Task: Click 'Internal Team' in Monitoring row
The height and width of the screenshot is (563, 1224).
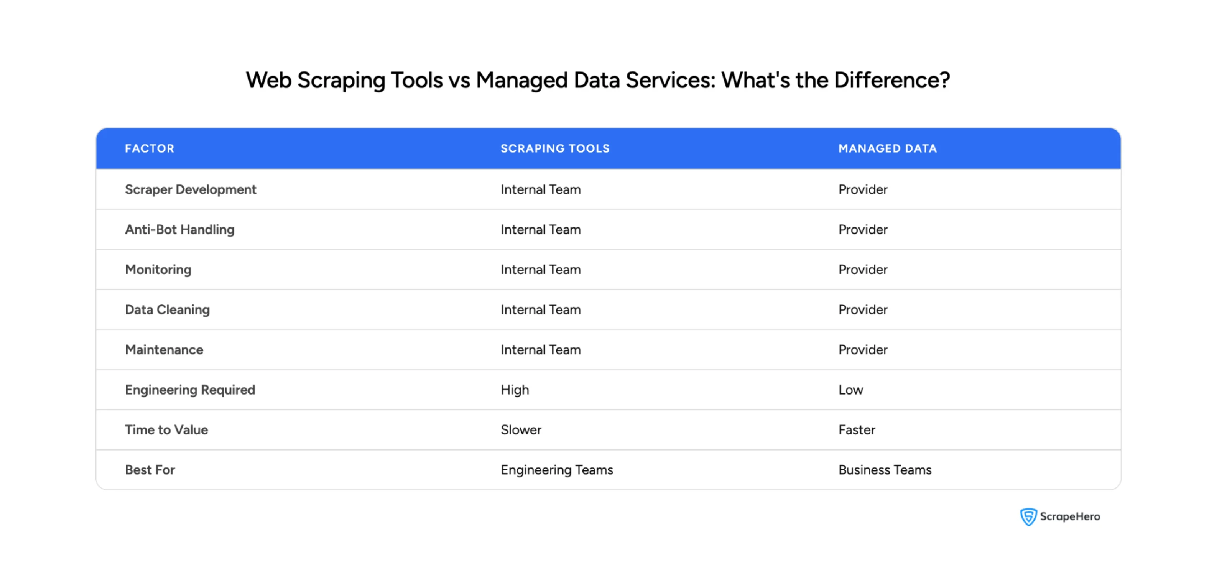Action: point(540,270)
